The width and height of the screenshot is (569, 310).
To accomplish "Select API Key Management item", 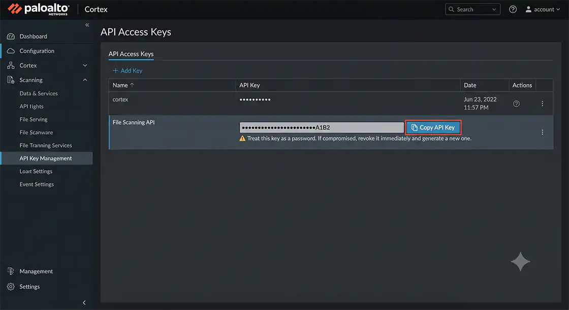I will [46, 158].
